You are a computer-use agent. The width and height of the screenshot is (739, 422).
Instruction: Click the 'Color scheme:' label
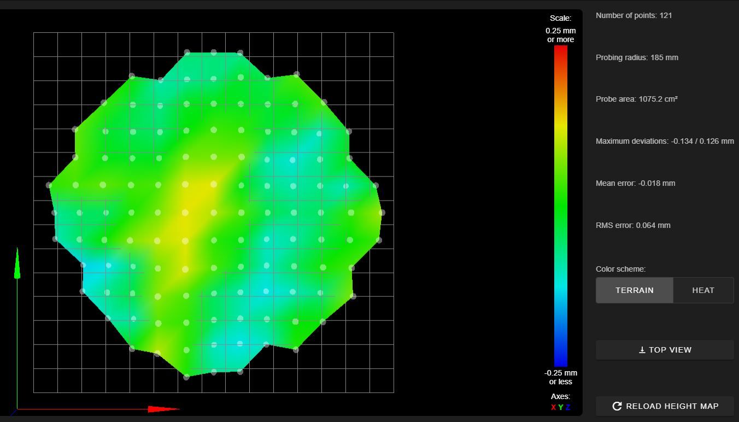(x=620, y=269)
